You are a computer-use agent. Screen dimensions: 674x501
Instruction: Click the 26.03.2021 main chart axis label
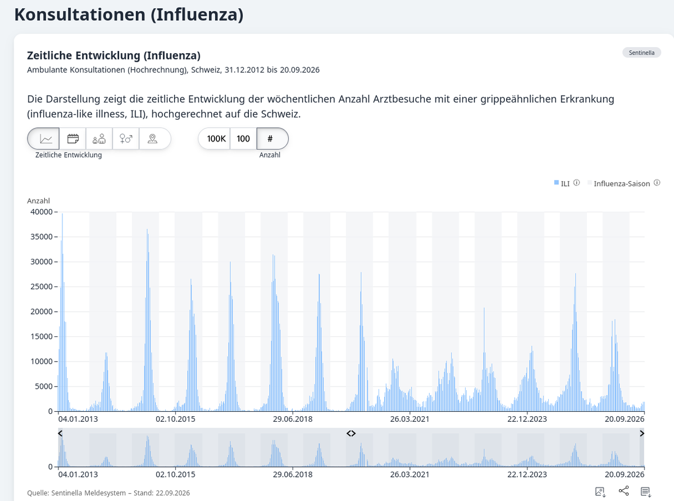point(410,419)
